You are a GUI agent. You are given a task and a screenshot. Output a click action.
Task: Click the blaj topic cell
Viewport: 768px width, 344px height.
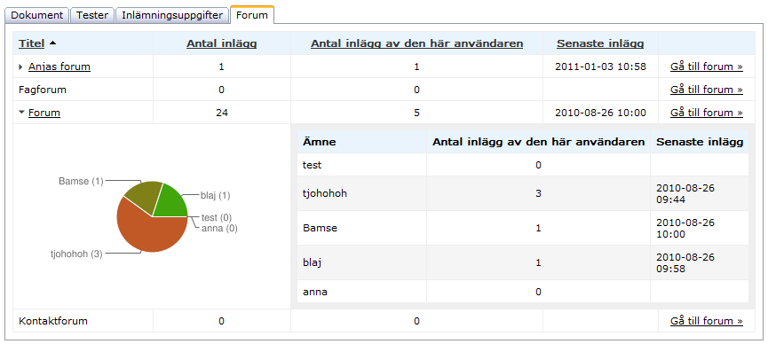click(362, 262)
